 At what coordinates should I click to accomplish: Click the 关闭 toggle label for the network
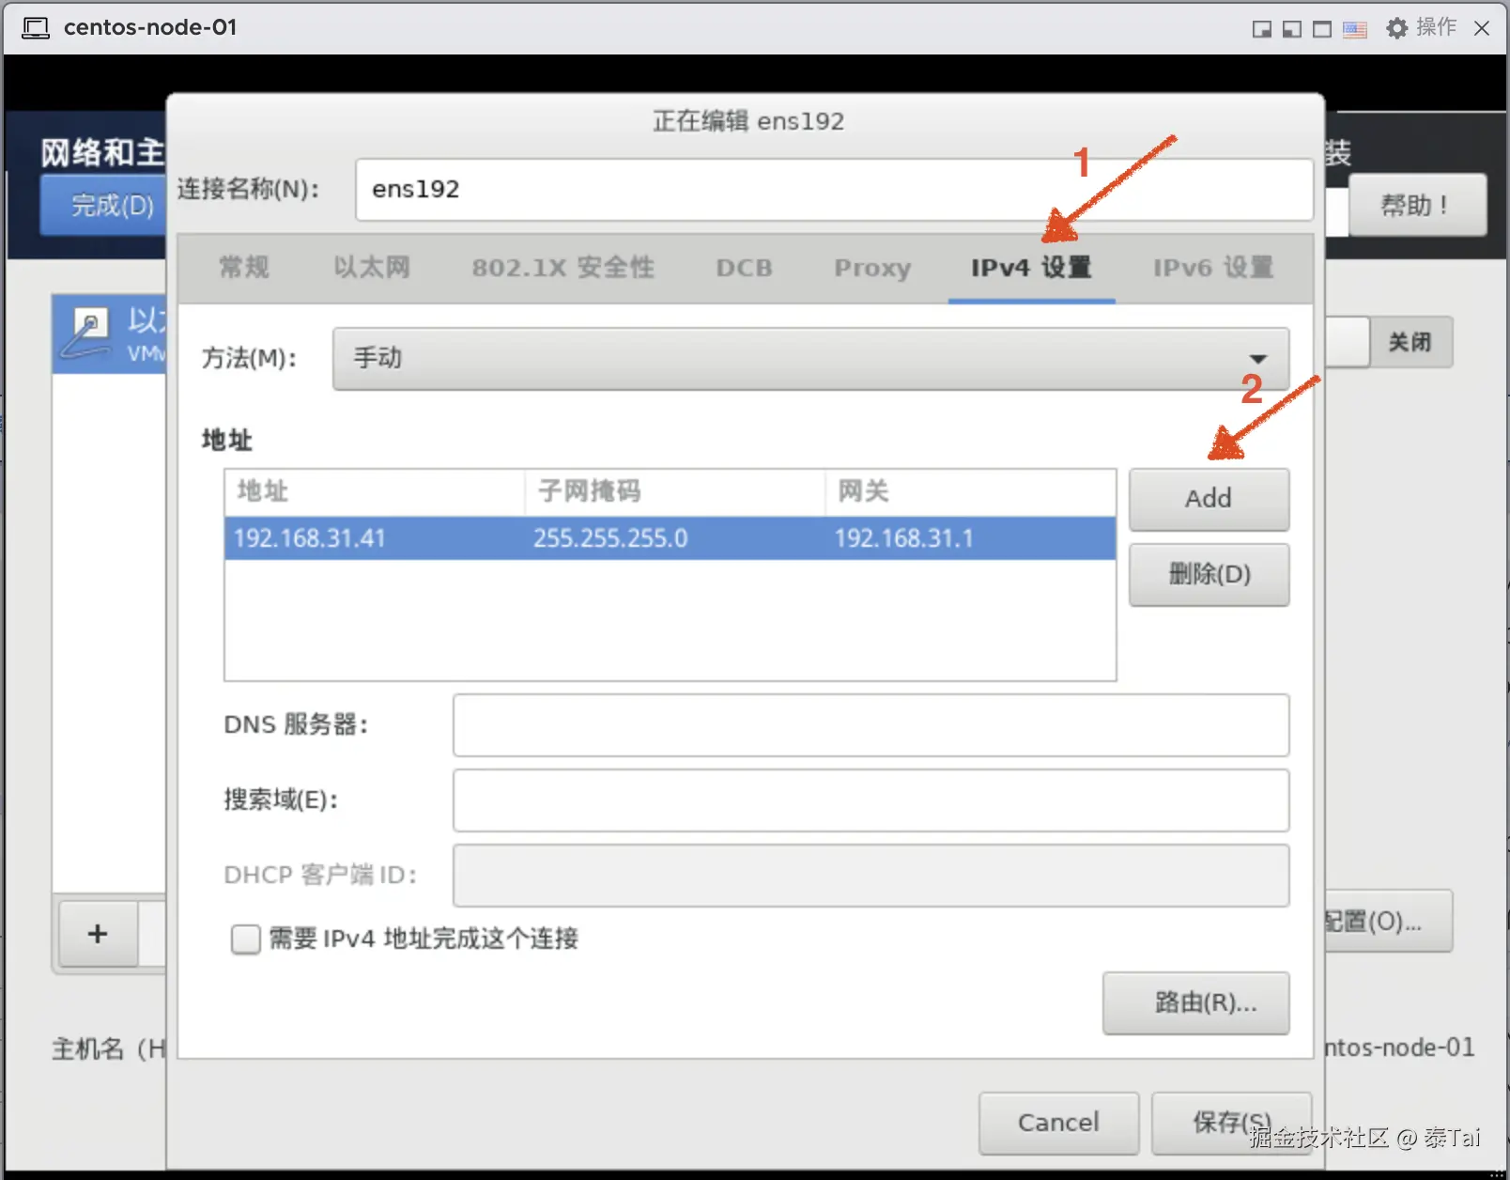(x=1410, y=342)
